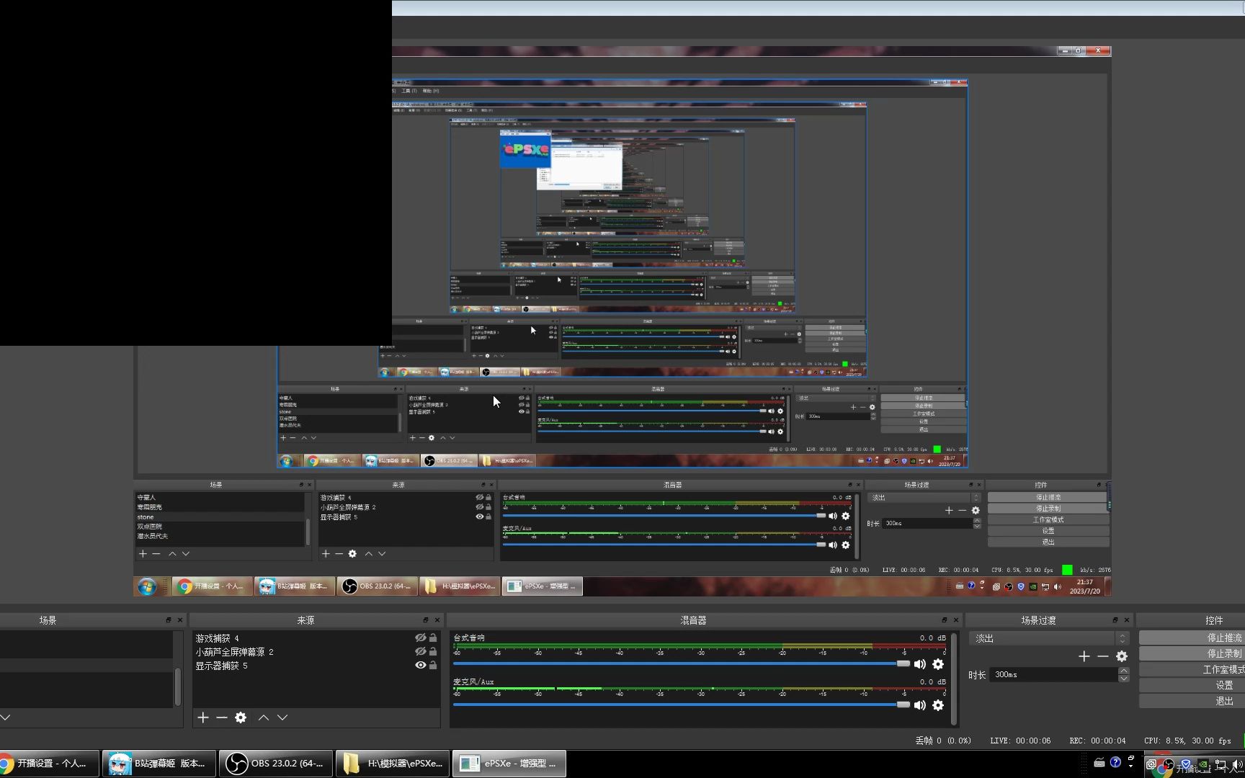Float the 混音器 dock panel
The image size is (1245, 778).
945,620
